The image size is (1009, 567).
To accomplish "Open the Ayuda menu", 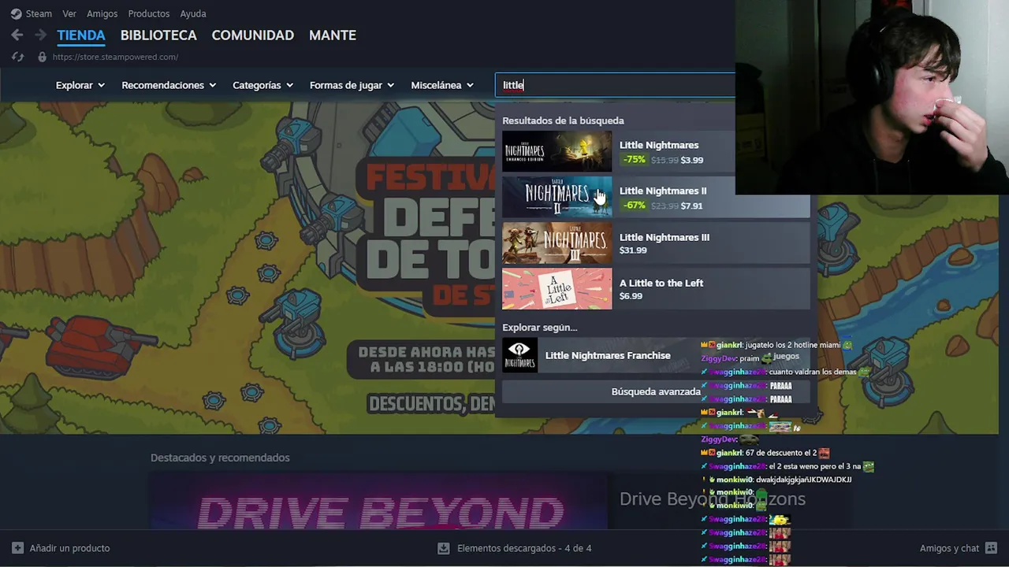I will pyautogui.click(x=193, y=13).
